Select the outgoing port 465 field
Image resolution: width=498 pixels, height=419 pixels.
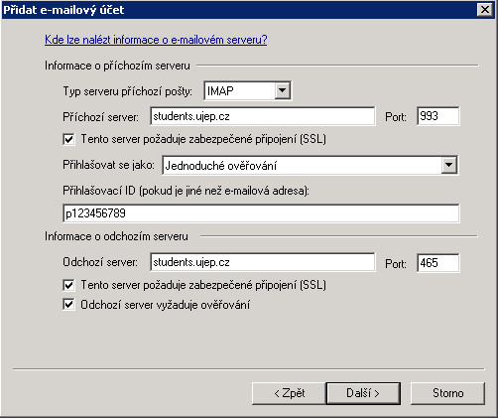click(x=438, y=263)
